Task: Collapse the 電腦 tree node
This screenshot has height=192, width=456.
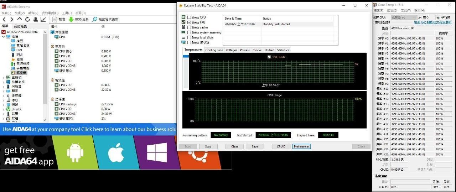Action: pyautogui.click(x=4, y=36)
